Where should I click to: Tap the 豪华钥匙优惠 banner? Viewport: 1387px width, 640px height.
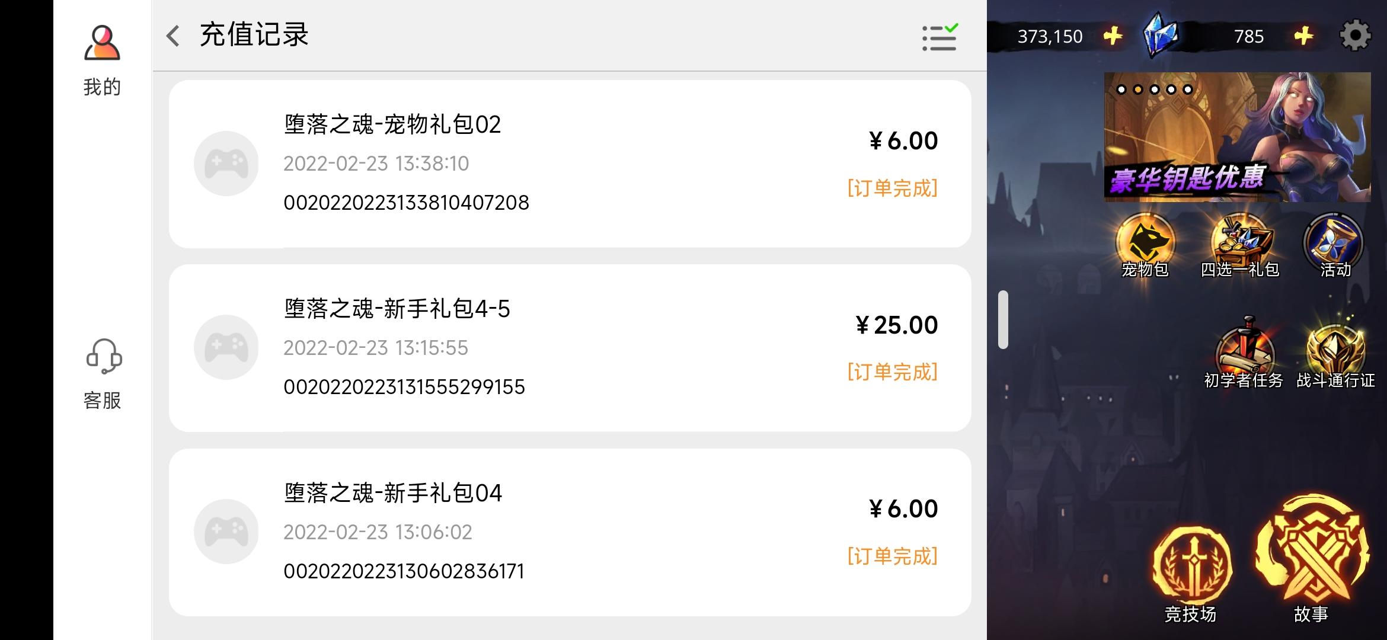[1237, 137]
